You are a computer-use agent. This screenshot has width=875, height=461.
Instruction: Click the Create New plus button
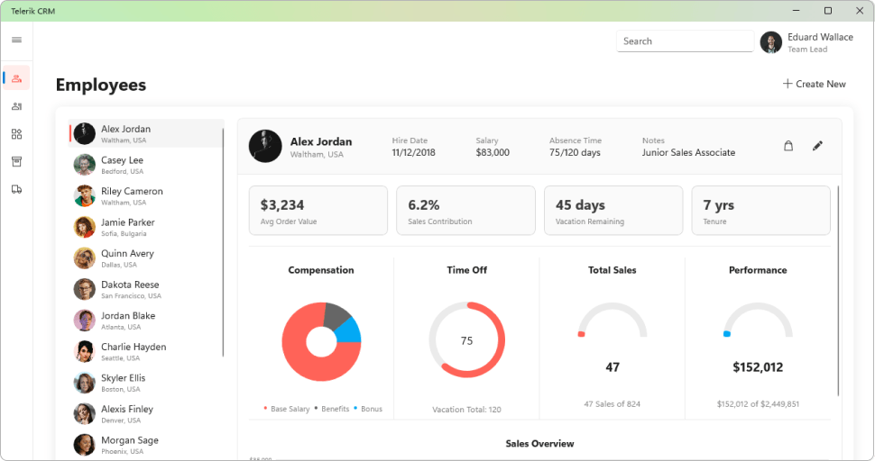pos(815,84)
